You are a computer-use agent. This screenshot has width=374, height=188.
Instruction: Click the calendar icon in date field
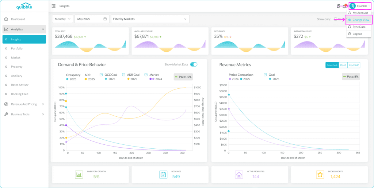tap(105, 19)
